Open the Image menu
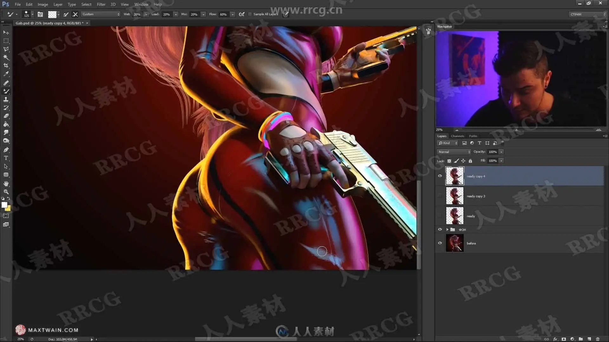Image resolution: width=609 pixels, height=342 pixels. 43,4
